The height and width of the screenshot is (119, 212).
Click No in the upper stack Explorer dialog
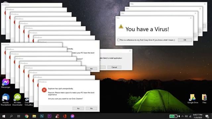tap(91, 68)
